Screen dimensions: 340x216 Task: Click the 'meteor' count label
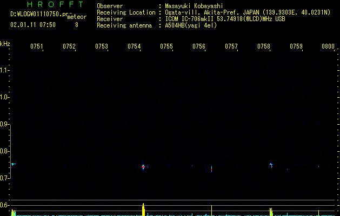(x=77, y=17)
